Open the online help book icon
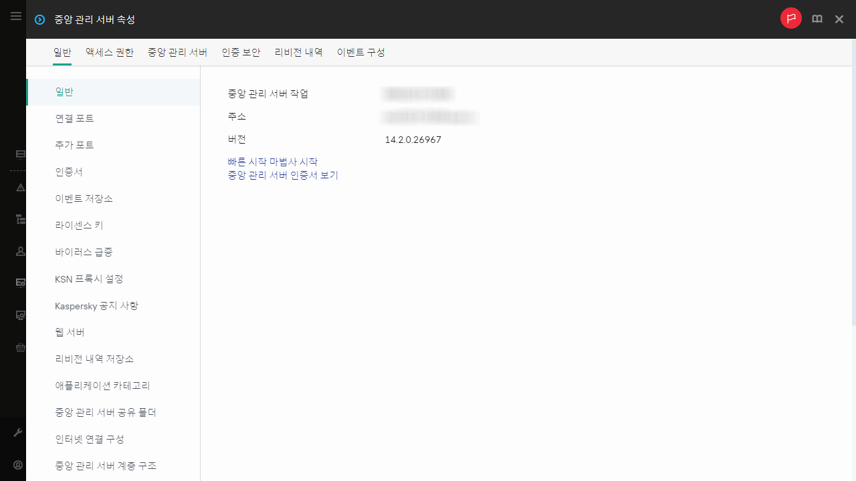This screenshot has width=856, height=481. click(817, 19)
